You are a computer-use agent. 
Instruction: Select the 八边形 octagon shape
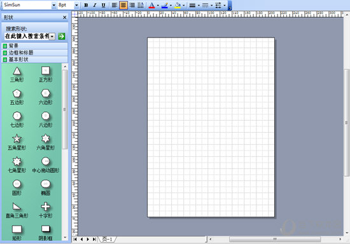46,120
